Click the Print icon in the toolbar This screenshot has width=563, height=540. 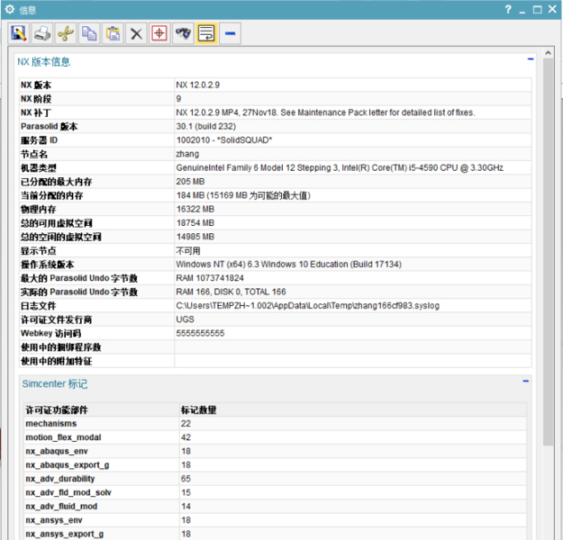click(42, 33)
